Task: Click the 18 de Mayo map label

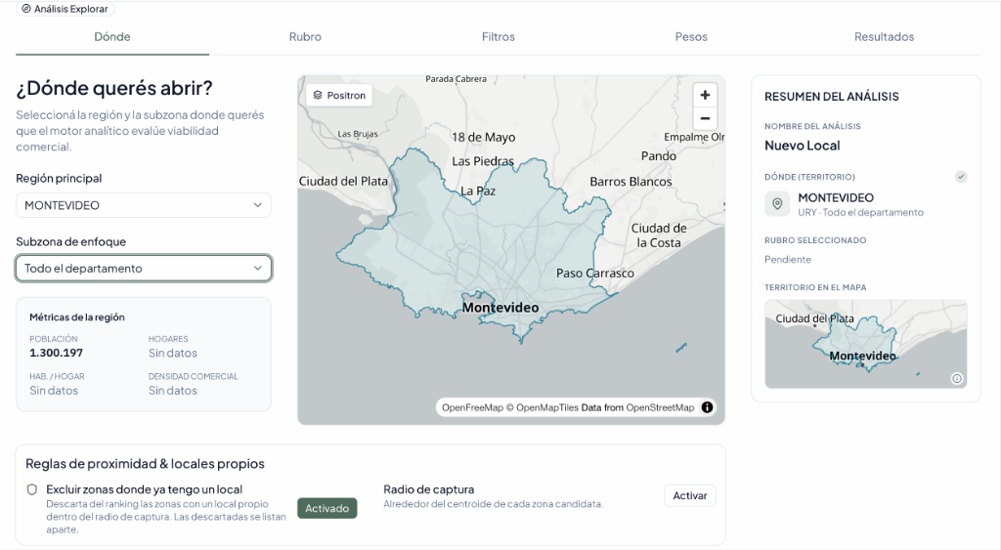Action: (x=483, y=137)
